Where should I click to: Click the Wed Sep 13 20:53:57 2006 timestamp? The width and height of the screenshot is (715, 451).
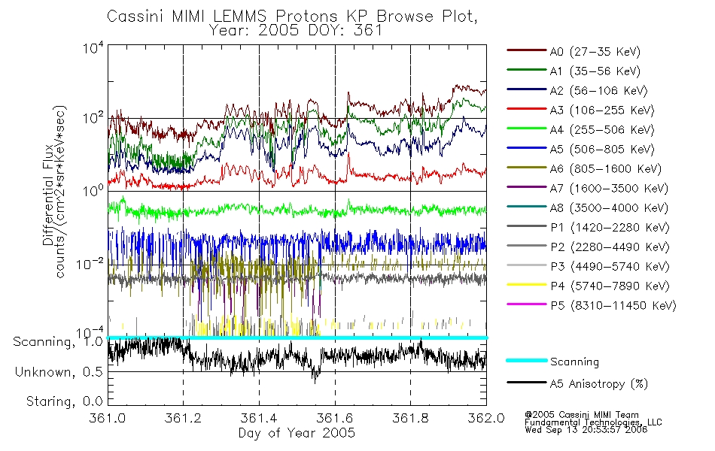click(x=586, y=430)
